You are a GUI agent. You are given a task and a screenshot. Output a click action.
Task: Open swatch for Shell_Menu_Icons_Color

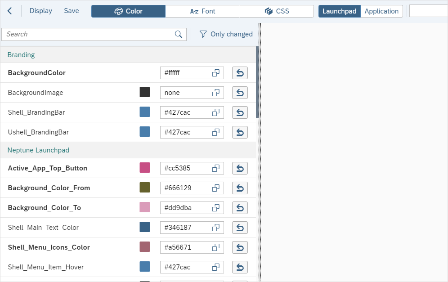tap(144, 247)
